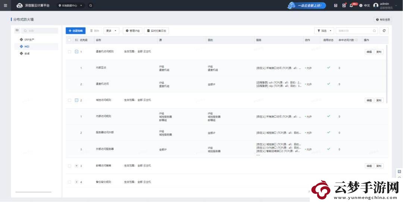Open the task list icon in header
The image size is (403, 202).
336,5
